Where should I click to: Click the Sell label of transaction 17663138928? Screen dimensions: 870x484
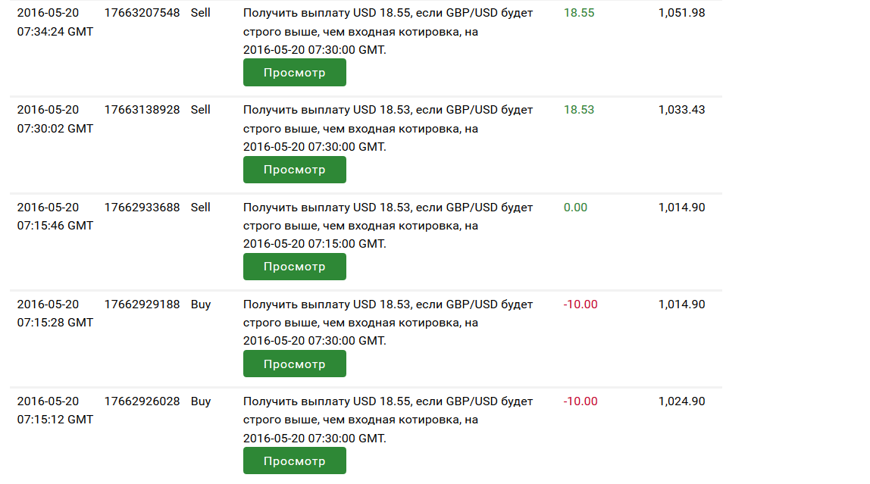(x=201, y=110)
